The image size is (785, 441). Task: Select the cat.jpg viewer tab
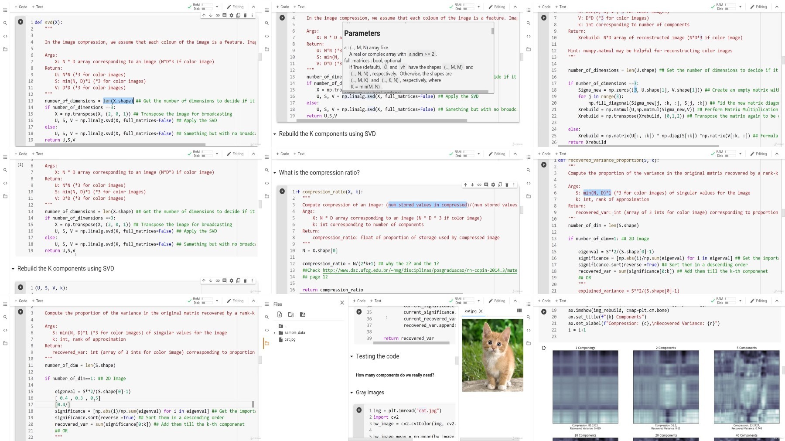(471, 311)
